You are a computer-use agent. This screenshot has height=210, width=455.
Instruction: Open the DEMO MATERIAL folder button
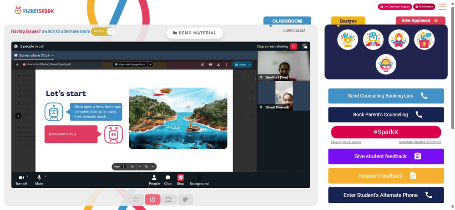194,33
